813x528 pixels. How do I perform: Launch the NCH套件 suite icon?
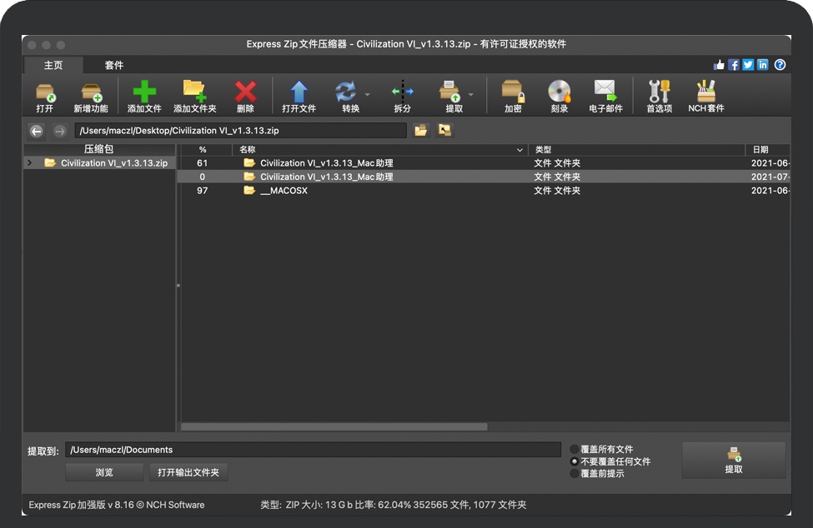click(705, 95)
